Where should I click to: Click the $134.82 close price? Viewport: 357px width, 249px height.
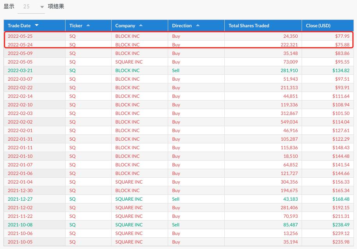tap(342, 71)
